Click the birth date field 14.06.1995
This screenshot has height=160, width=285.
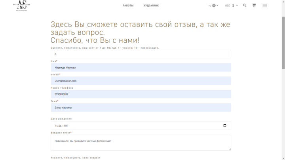point(135,126)
